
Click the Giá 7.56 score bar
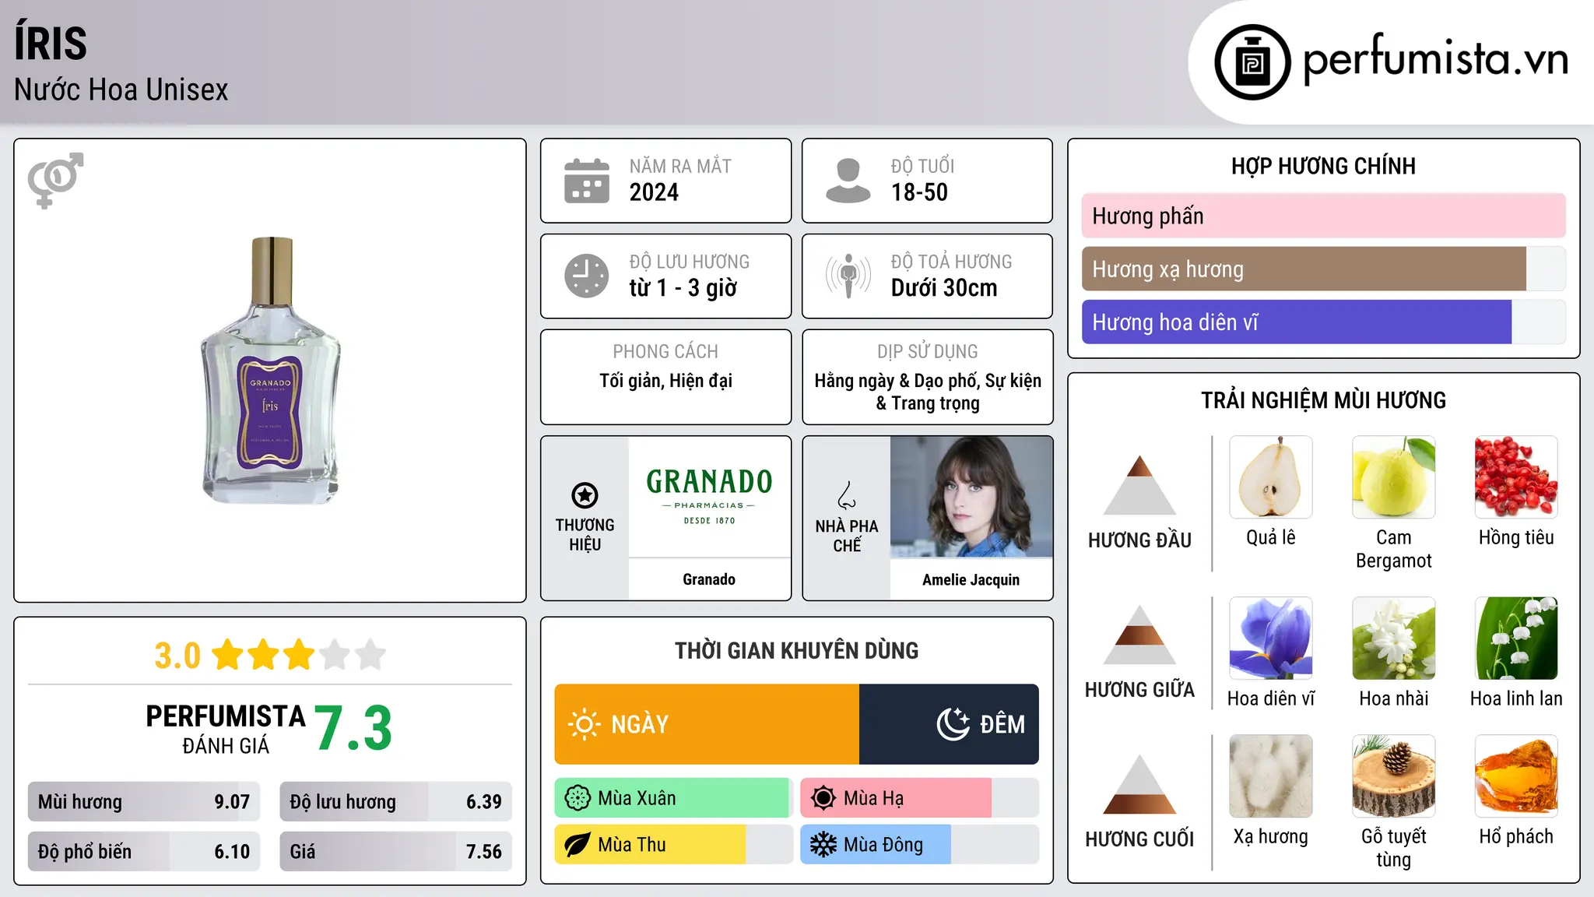[396, 852]
